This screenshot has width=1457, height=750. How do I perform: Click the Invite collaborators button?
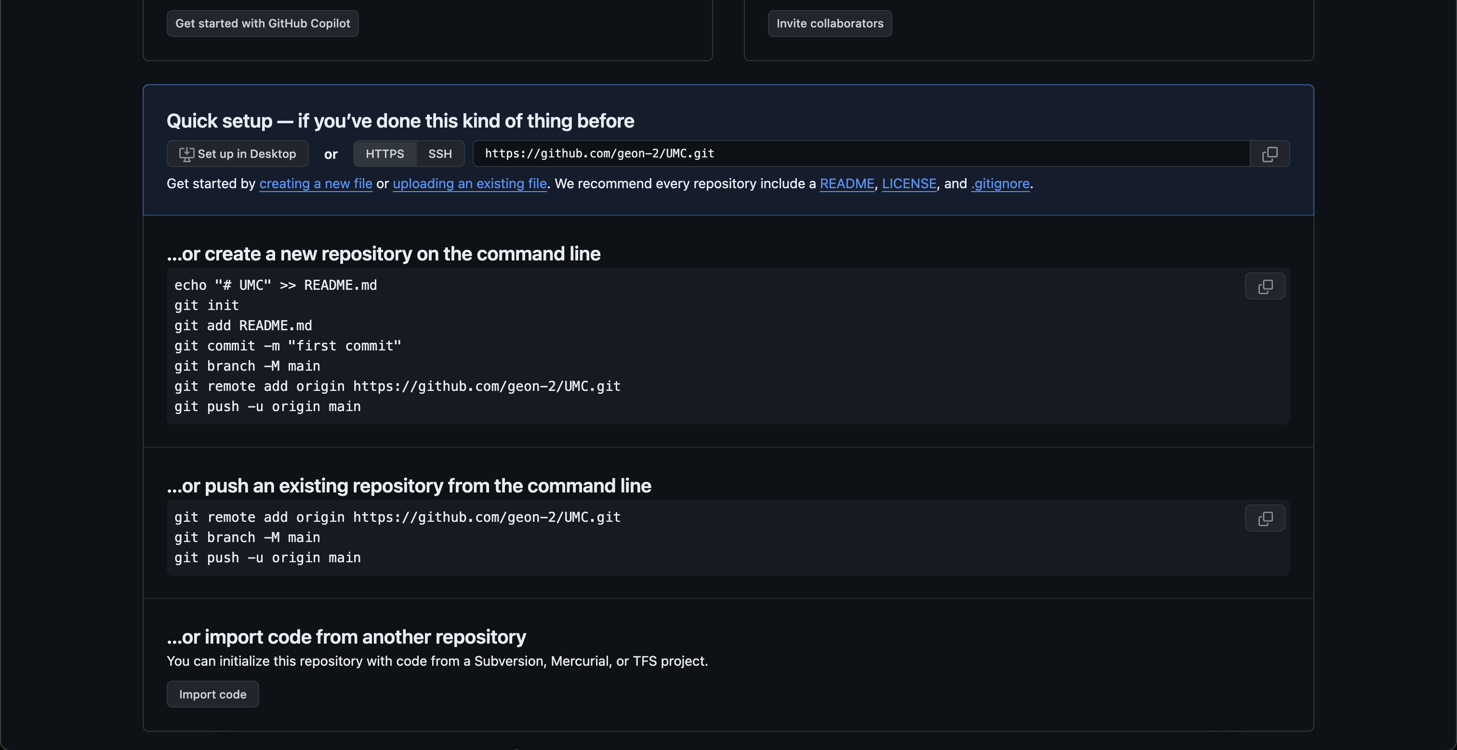click(830, 24)
